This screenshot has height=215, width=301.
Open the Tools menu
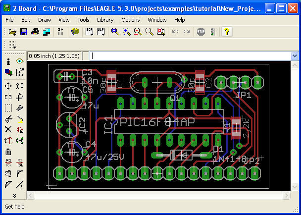point(83,20)
